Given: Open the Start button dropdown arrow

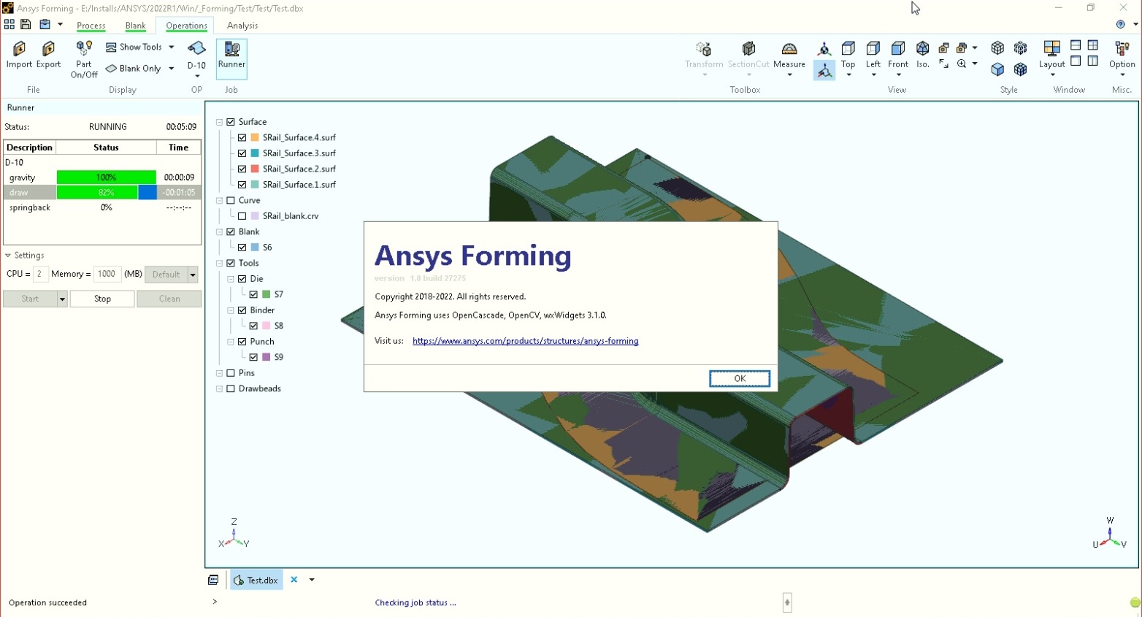Looking at the screenshot, I should [62, 299].
